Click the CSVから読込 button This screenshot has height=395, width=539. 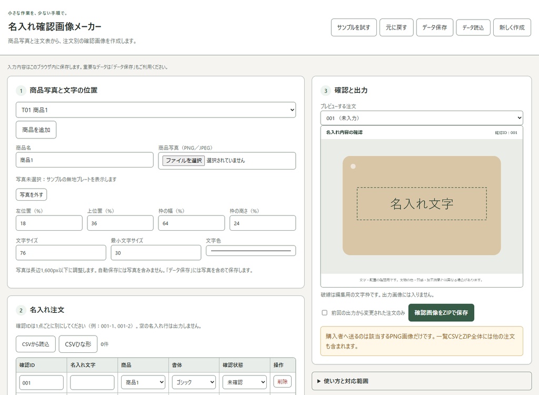click(36, 344)
